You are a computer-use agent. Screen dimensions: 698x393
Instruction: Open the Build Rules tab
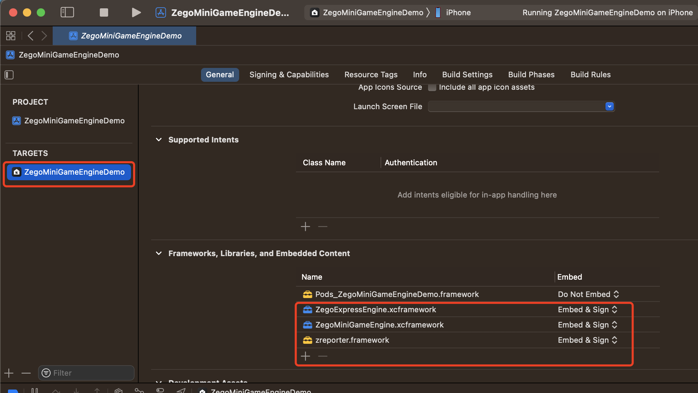[x=591, y=75]
